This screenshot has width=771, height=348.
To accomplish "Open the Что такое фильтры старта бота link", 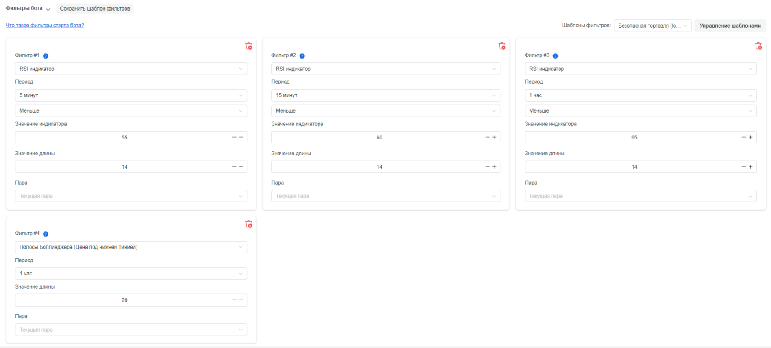I will [x=45, y=25].
